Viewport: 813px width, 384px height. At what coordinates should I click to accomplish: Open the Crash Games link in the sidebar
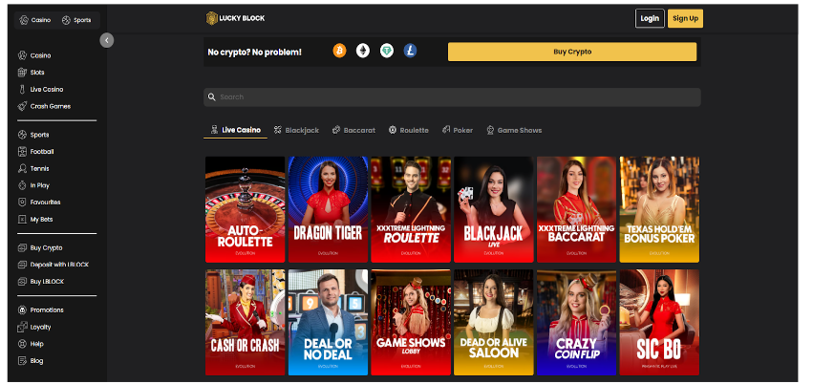[51, 106]
